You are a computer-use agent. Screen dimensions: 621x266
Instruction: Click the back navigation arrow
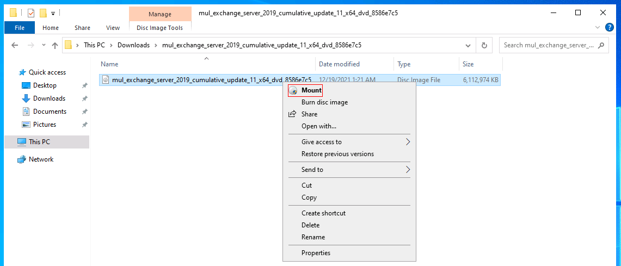coord(15,45)
